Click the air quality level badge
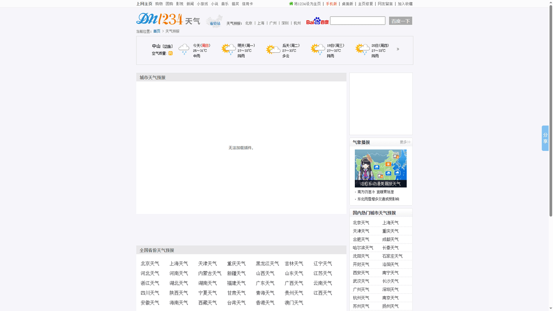The width and height of the screenshot is (553, 311). [171, 53]
